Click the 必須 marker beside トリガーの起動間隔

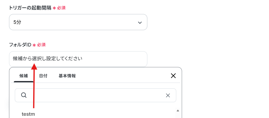61,8
